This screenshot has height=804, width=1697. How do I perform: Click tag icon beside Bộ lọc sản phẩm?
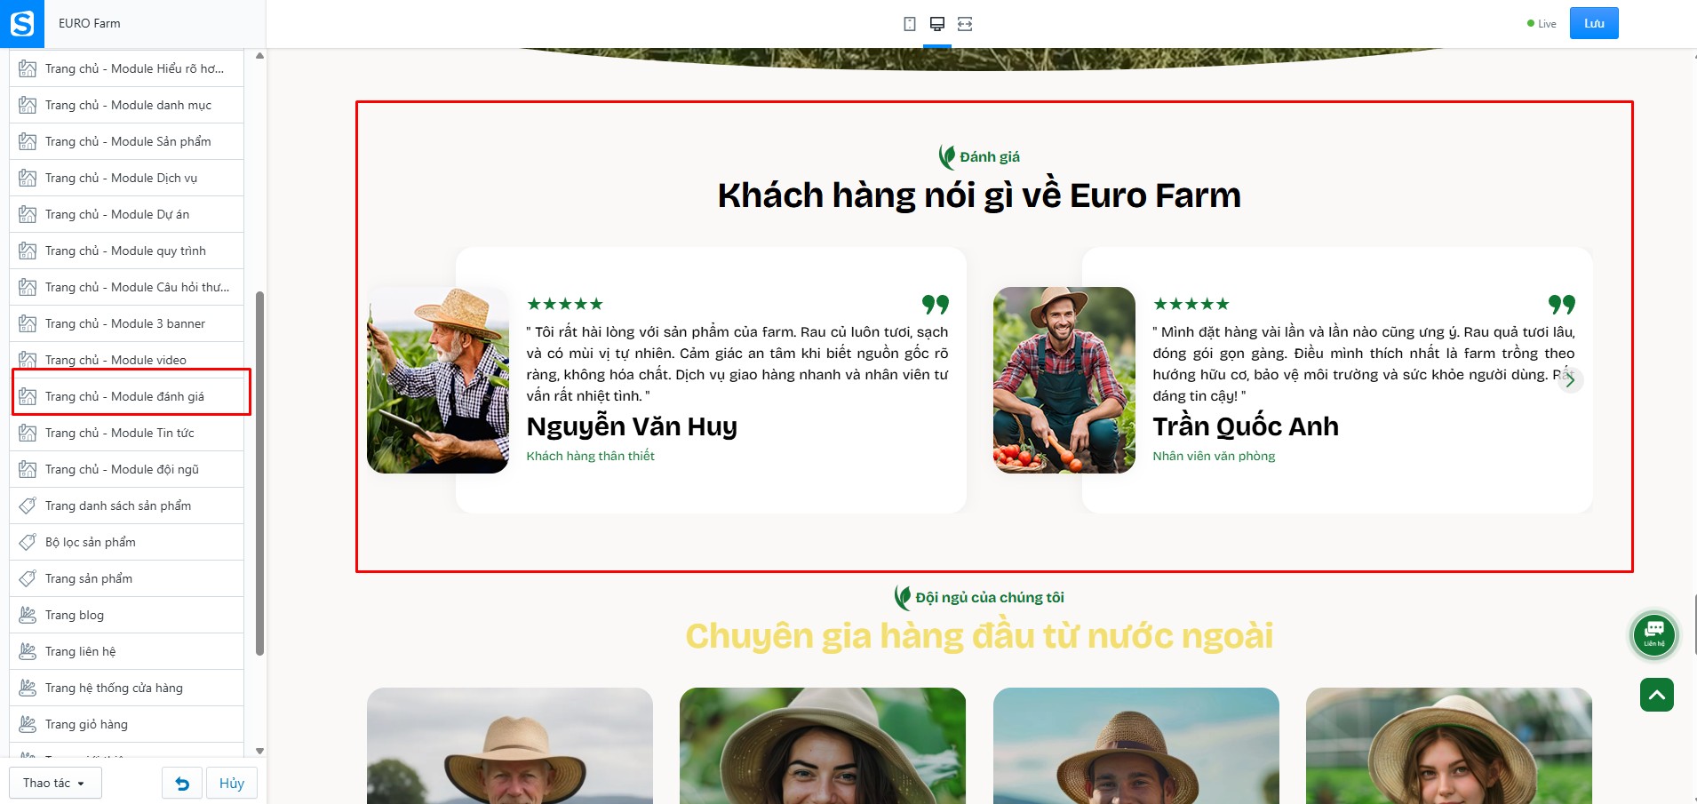[x=28, y=542]
